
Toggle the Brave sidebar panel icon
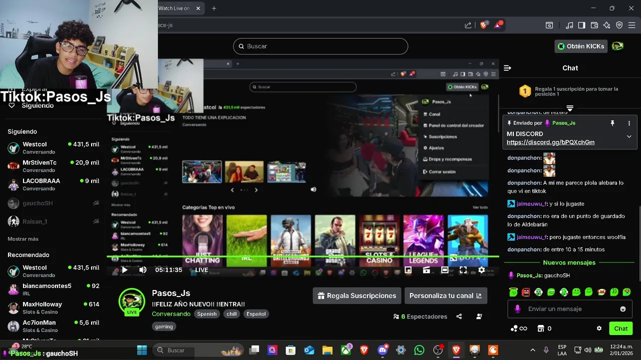click(x=581, y=25)
